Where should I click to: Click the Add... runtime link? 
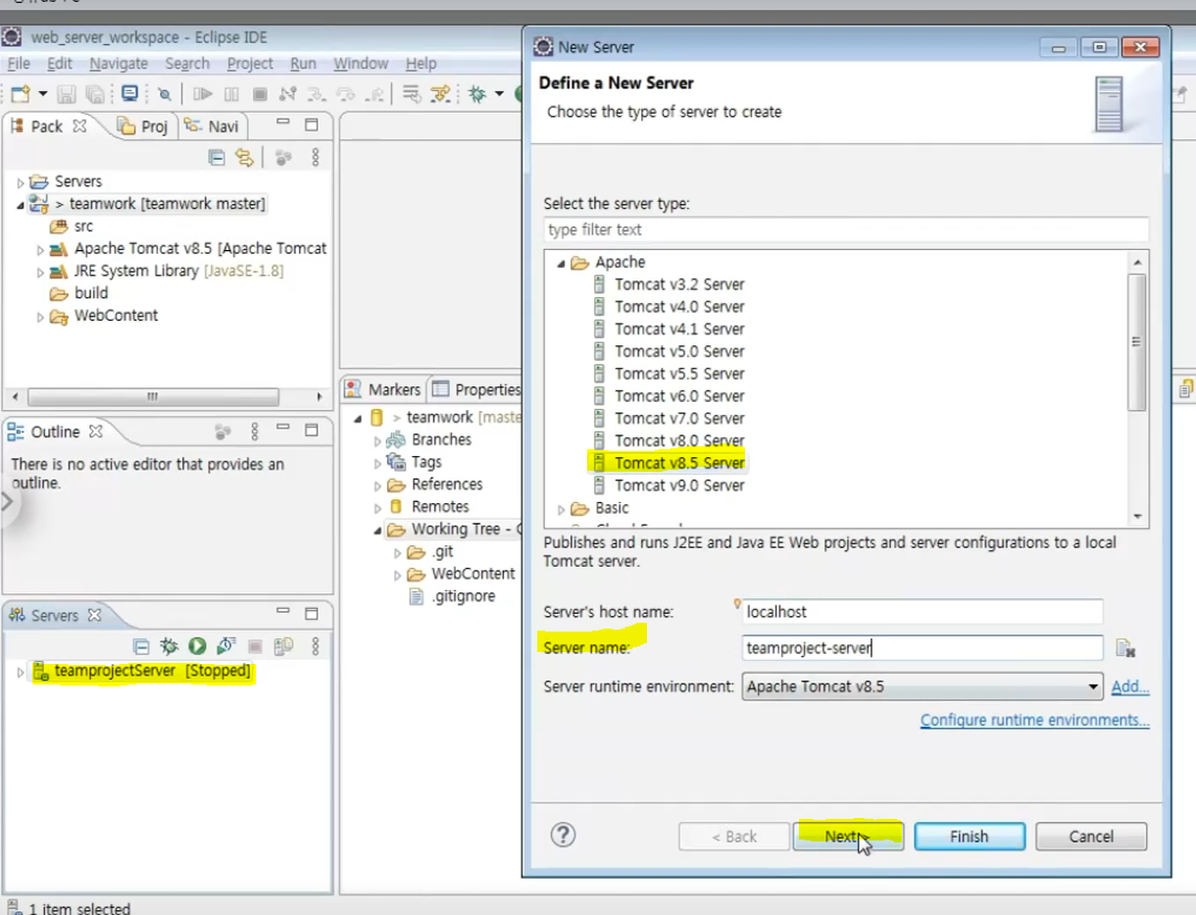coord(1130,686)
